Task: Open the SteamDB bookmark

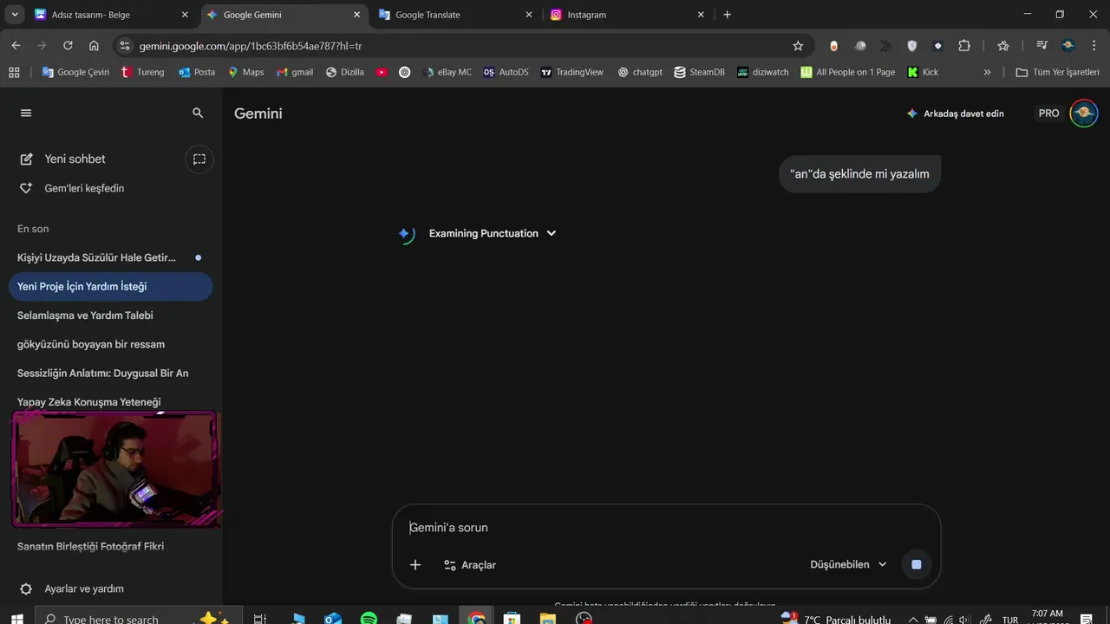Action: coord(699,72)
